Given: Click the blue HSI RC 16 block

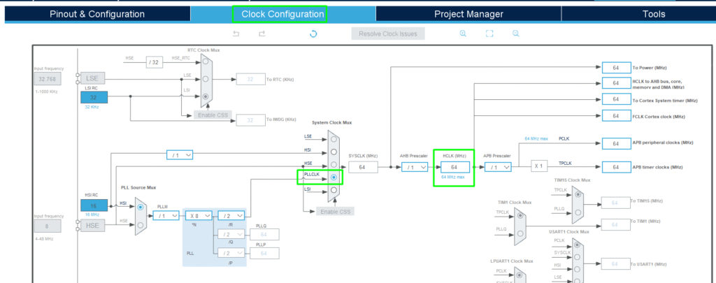Looking at the screenshot, I should [x=94, y=205].
